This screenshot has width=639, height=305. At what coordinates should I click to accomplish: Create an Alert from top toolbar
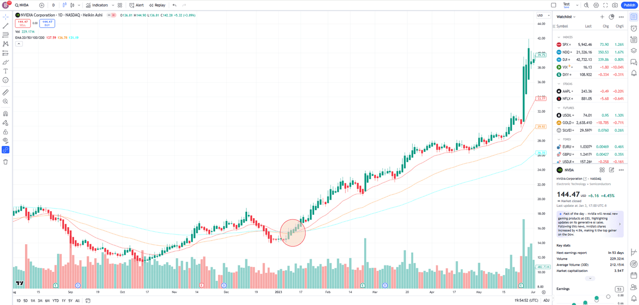coord(136,5)
